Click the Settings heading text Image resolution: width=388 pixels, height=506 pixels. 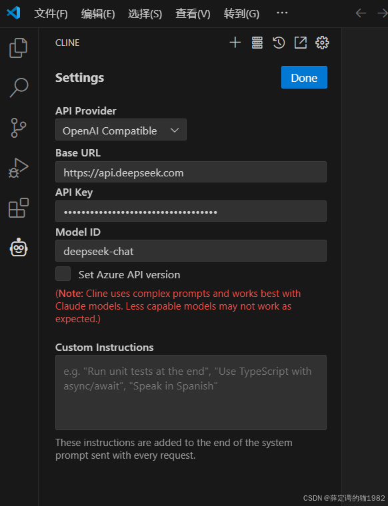(79, 78)
